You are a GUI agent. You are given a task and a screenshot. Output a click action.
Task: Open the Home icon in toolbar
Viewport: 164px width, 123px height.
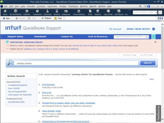(5, 12)
